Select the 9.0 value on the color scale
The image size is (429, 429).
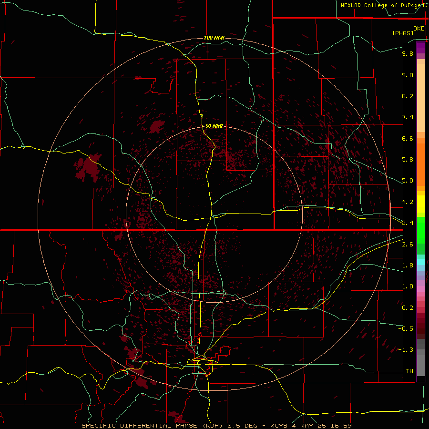point(408,75)
